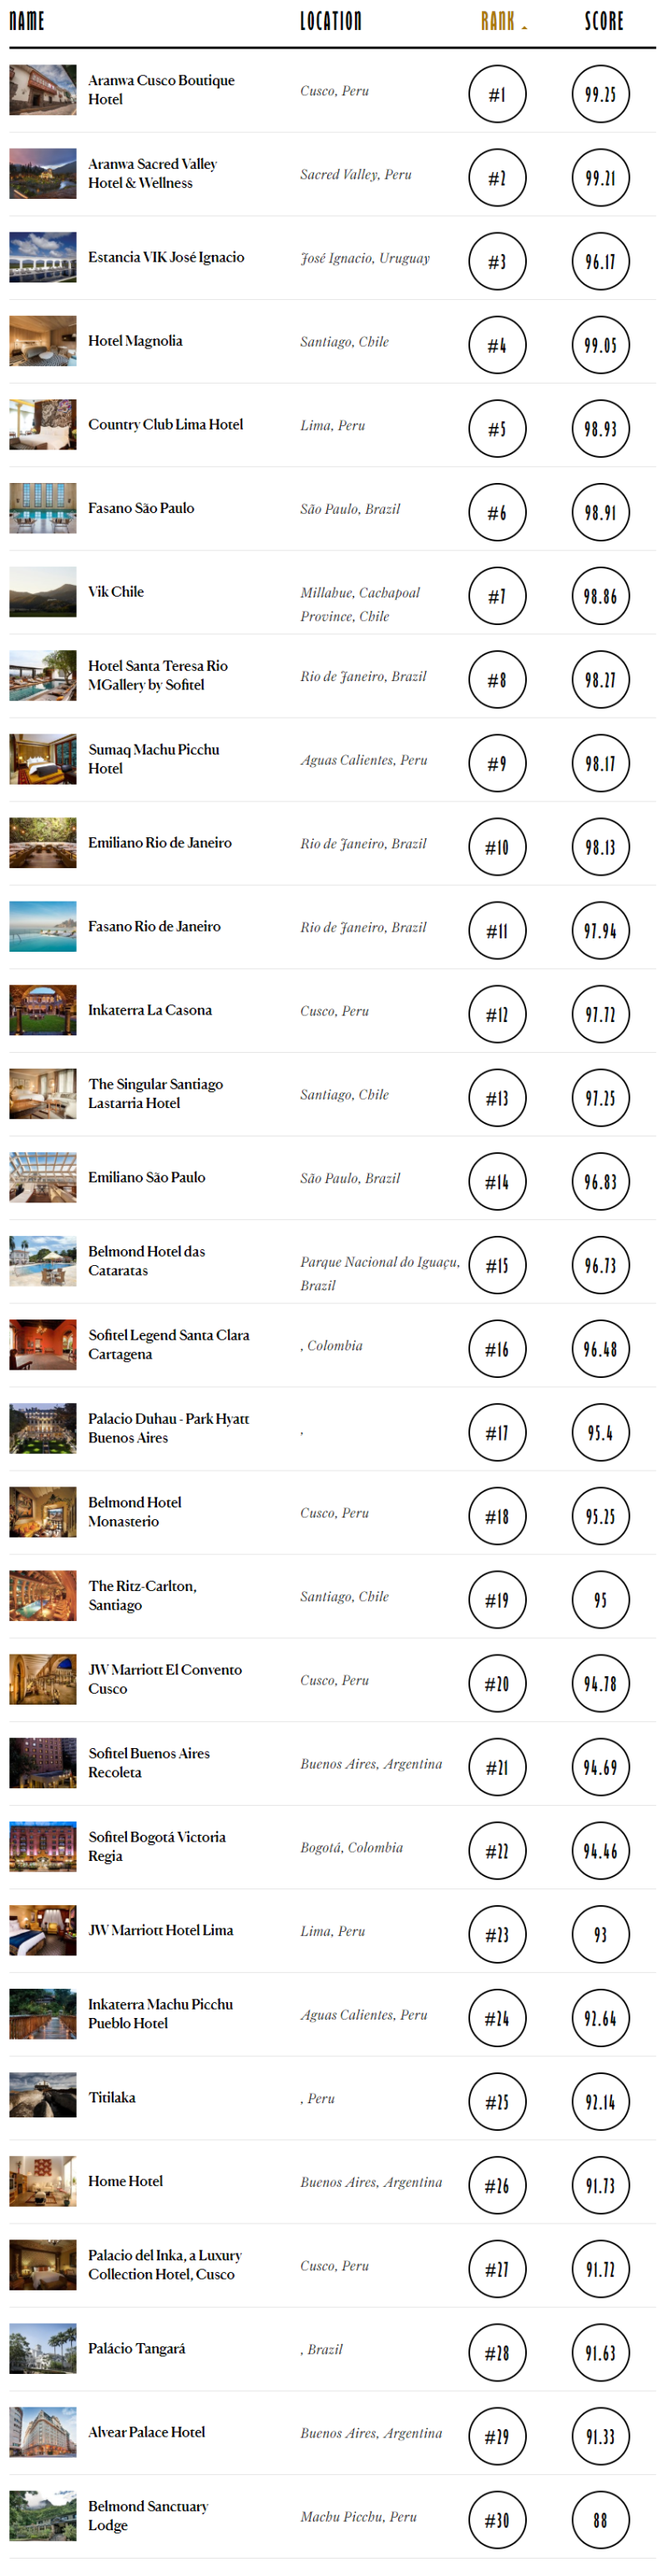668x2572 pixels.
Task: Click the 88 score circle
Action: tap(600, 2520)
